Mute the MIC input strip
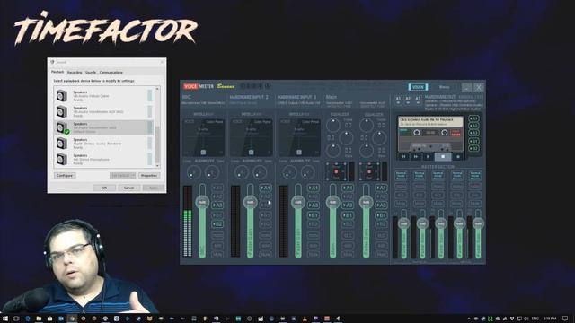575x323 pixels. pyautogui.click(x=217, y=254)
